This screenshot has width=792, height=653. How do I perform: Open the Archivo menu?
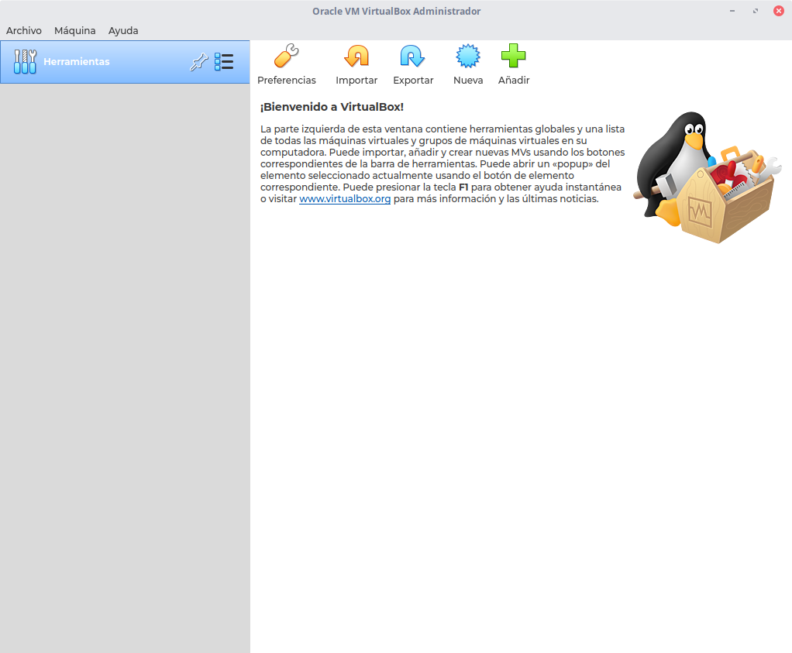[24, 30]
